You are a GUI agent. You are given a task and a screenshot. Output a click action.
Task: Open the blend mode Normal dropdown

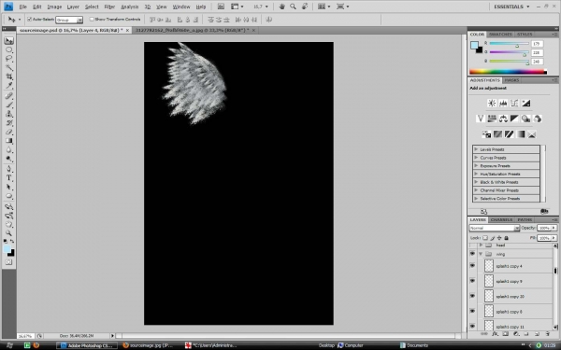494,228
